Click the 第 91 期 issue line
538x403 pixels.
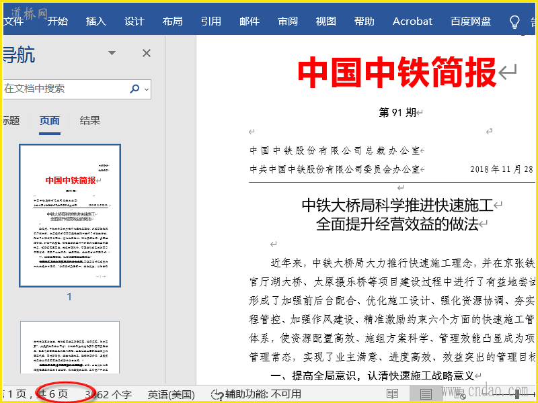[x=397, y=112]
